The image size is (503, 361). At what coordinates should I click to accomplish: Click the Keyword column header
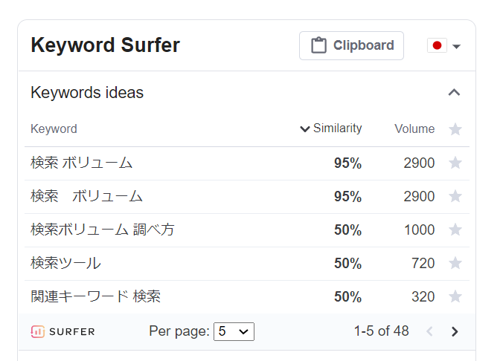click(54, 129)
